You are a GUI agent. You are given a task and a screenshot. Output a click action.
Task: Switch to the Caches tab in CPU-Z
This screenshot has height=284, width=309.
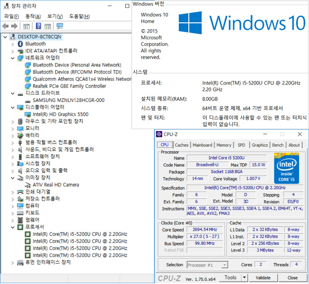coord(181,145)
